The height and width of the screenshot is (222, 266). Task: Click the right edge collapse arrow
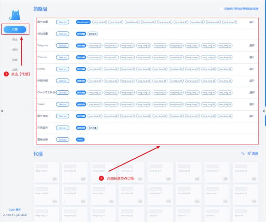point(264,111)
